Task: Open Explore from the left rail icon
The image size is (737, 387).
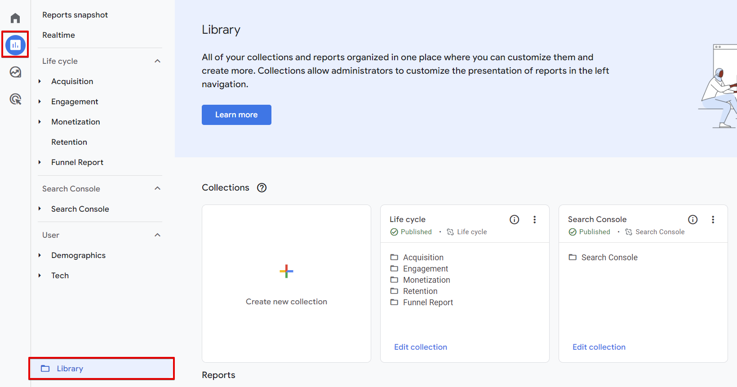Action: coord(15,72)
